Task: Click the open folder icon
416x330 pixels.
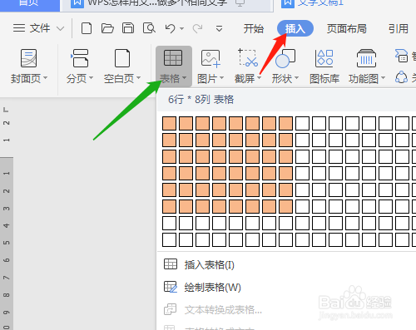Action: [107, 28]
